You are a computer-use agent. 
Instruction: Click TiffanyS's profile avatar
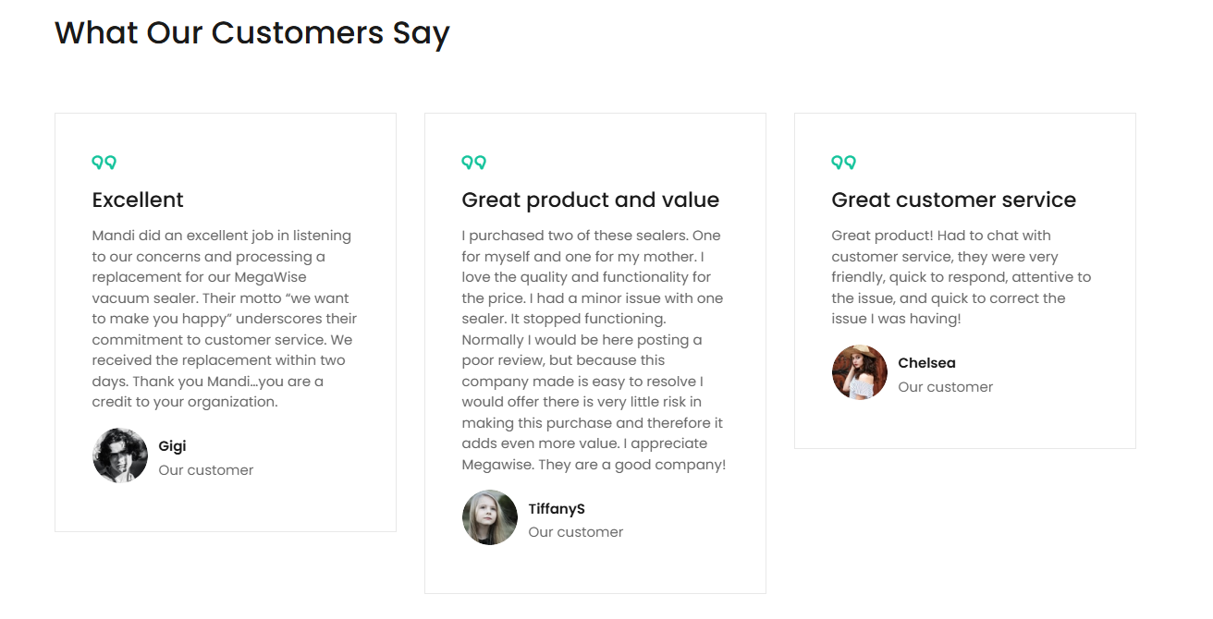point(490,517)
